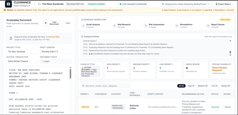This screenshot has width=238, height=115.
Task: Click the Starbucks Coffee item reference
Action: 134,107
